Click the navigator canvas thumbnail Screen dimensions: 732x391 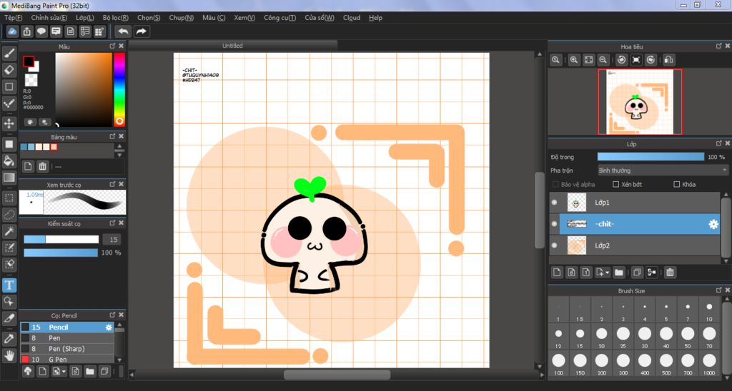pos(640,102)
